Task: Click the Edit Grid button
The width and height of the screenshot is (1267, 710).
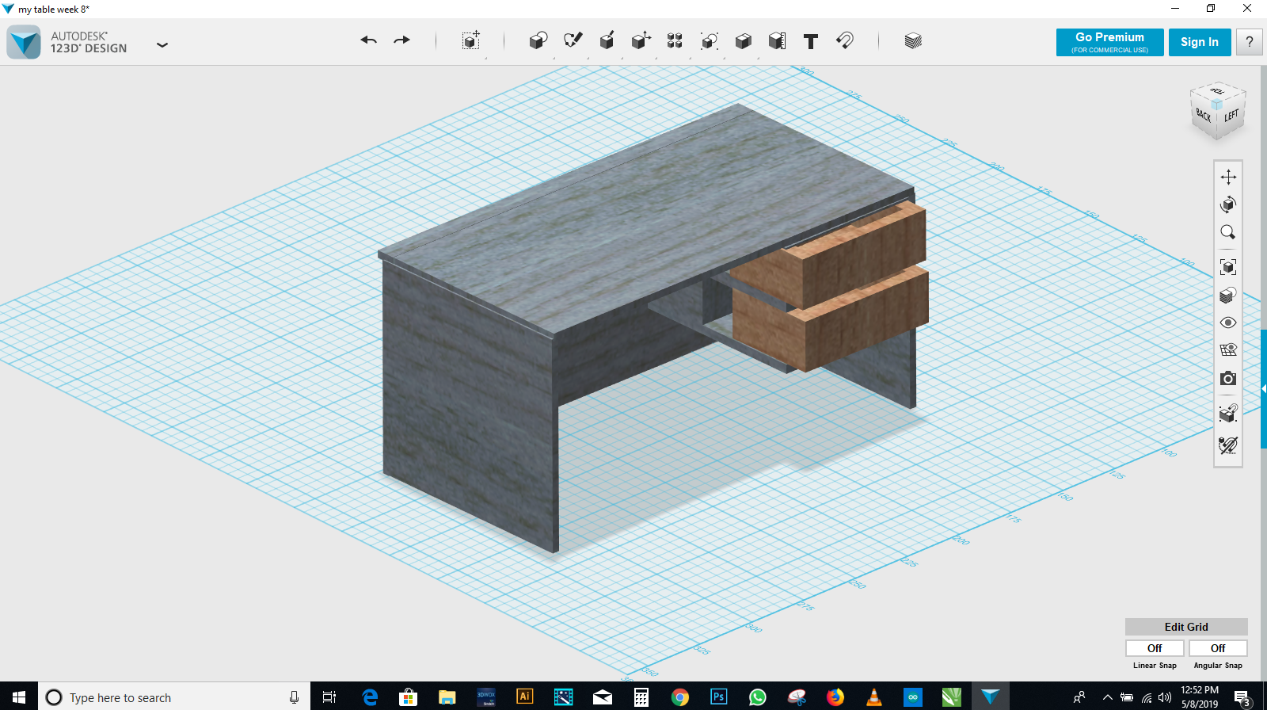Action: (1185, 627)
